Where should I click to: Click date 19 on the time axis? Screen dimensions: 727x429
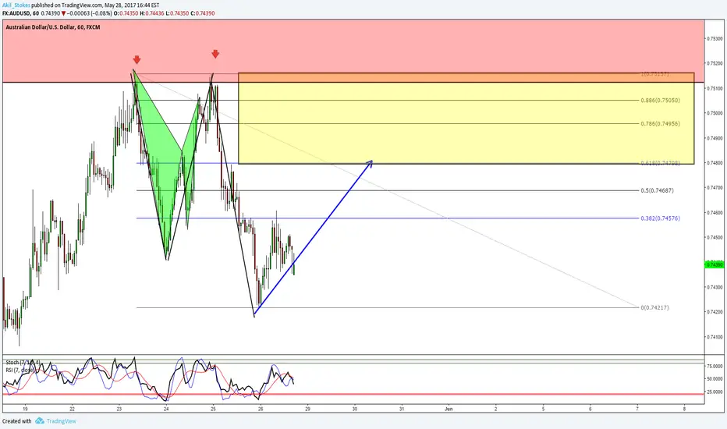pyautogui.click(x=25, y=409)
